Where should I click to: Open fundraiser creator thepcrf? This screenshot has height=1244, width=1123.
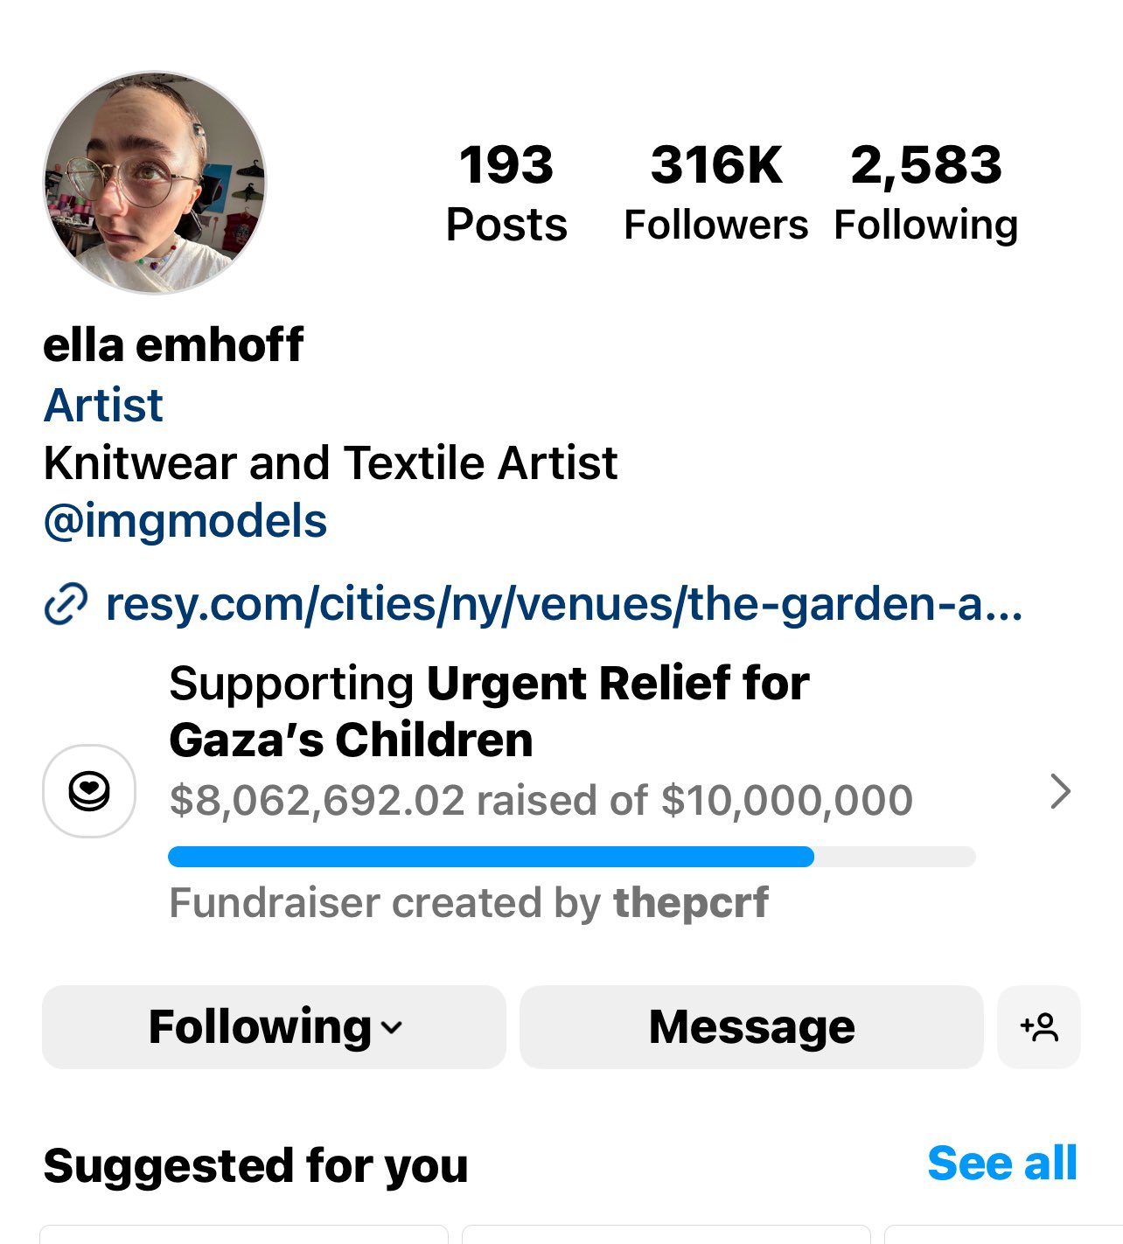(x=691, y=903)
